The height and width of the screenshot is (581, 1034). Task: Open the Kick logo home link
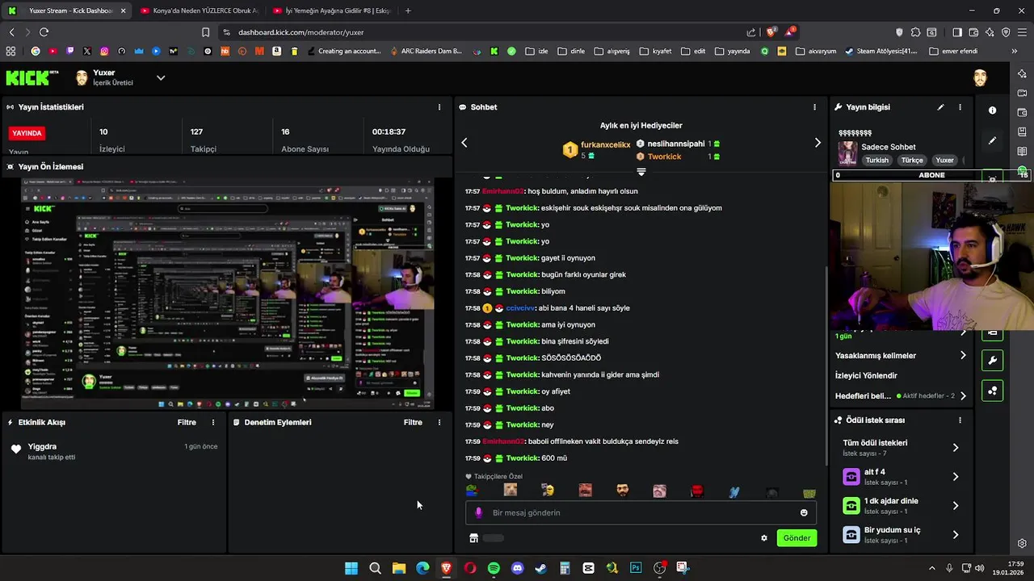pos(32,77)
